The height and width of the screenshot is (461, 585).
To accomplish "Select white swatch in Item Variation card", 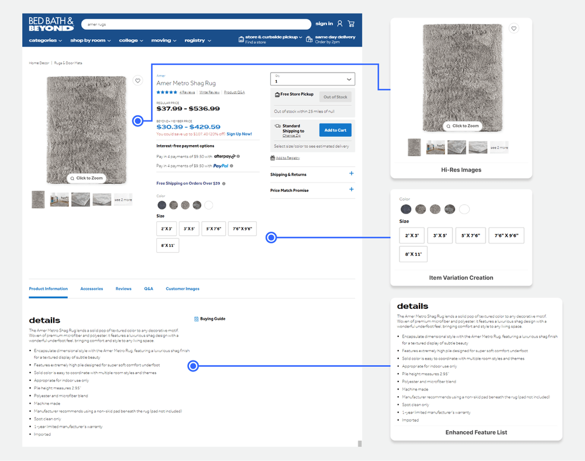I will click(464, 209).
